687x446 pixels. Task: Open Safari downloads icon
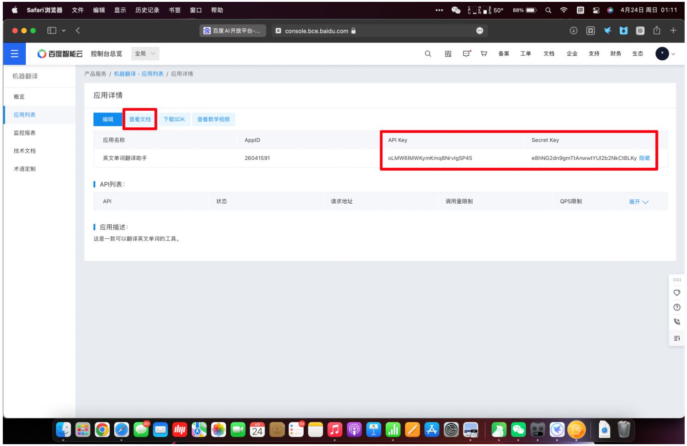pyautogui.click(x=574, y=30)
